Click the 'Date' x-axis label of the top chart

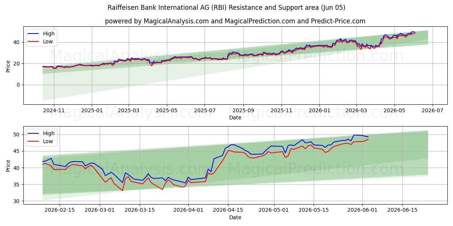click(235, 118)
